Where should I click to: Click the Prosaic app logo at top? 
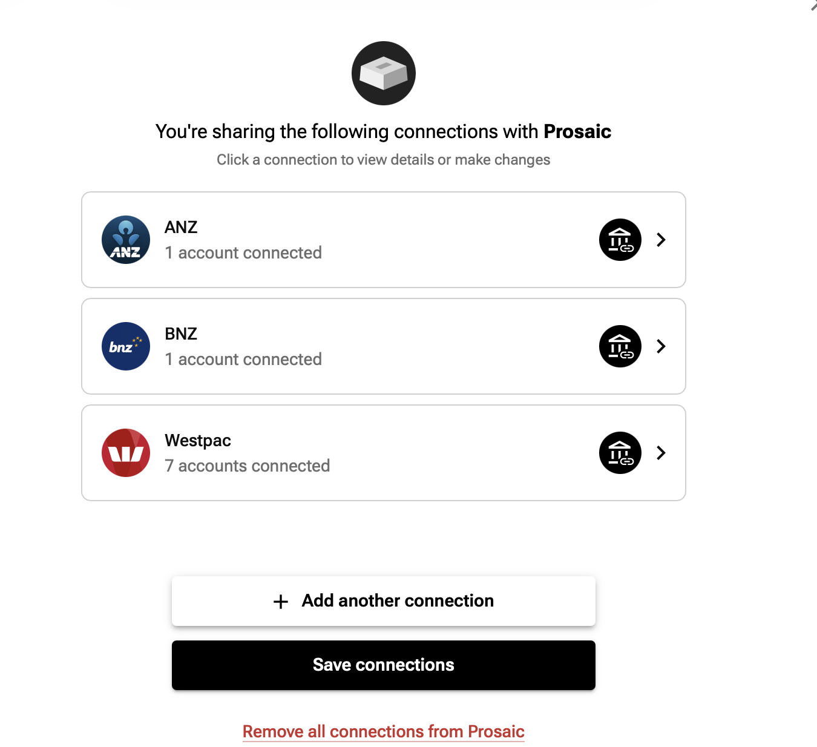tap(384, 73)
